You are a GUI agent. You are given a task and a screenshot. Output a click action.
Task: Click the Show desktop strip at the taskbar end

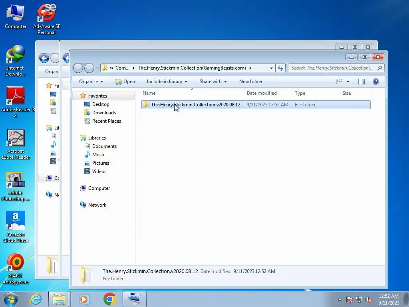(x=406, y=299)
